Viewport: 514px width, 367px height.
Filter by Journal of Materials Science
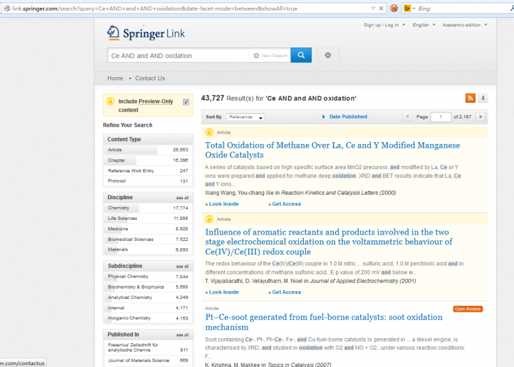tap(148, 360)
